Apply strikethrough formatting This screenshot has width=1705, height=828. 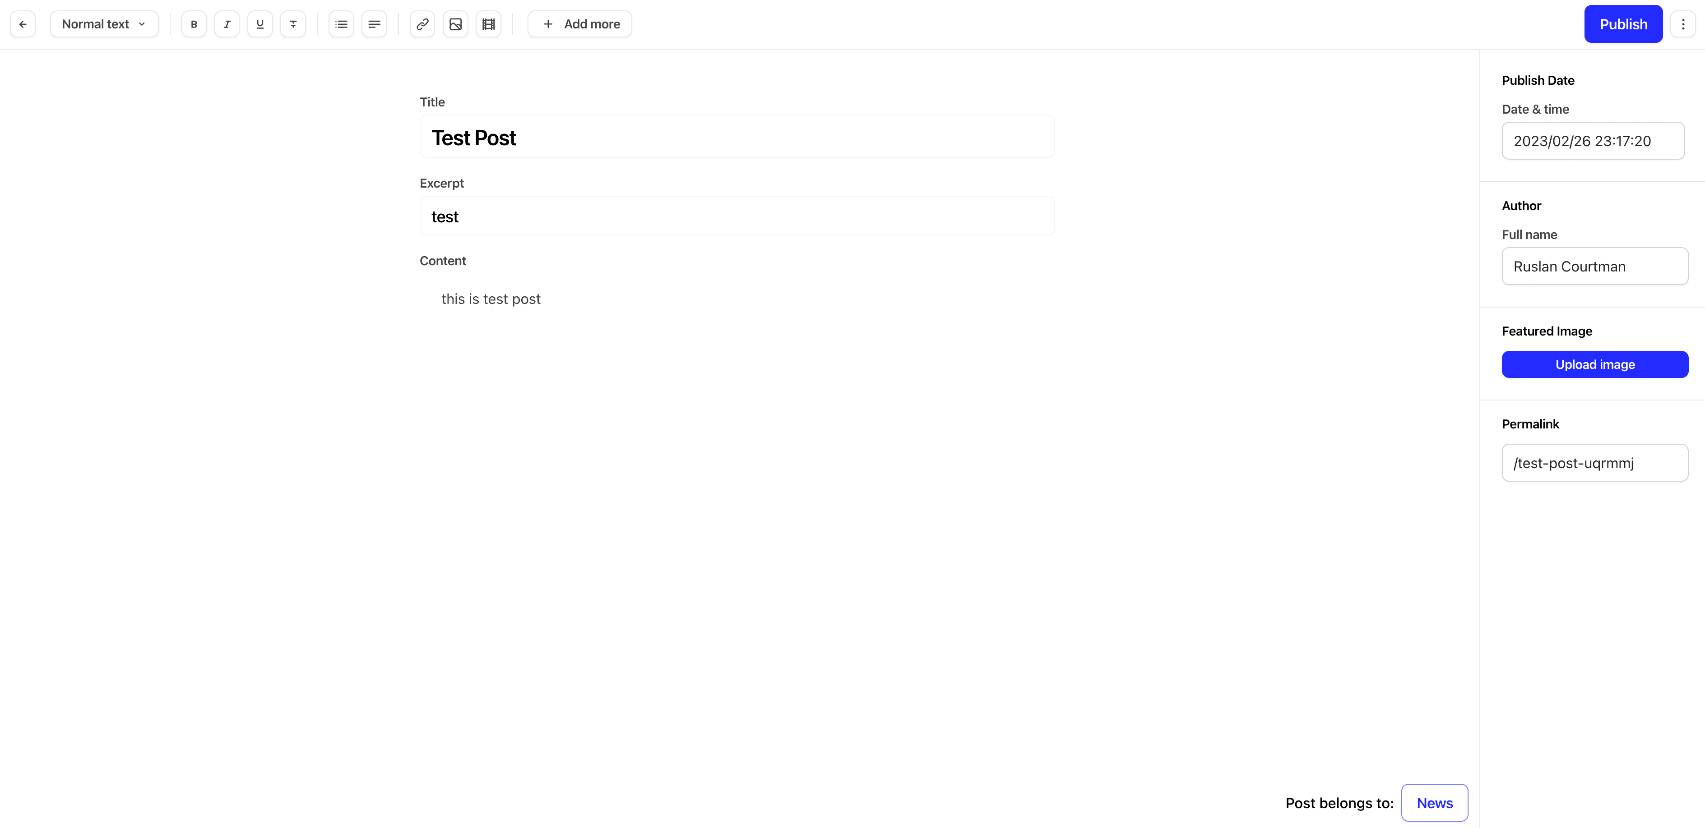coord(293,24)
